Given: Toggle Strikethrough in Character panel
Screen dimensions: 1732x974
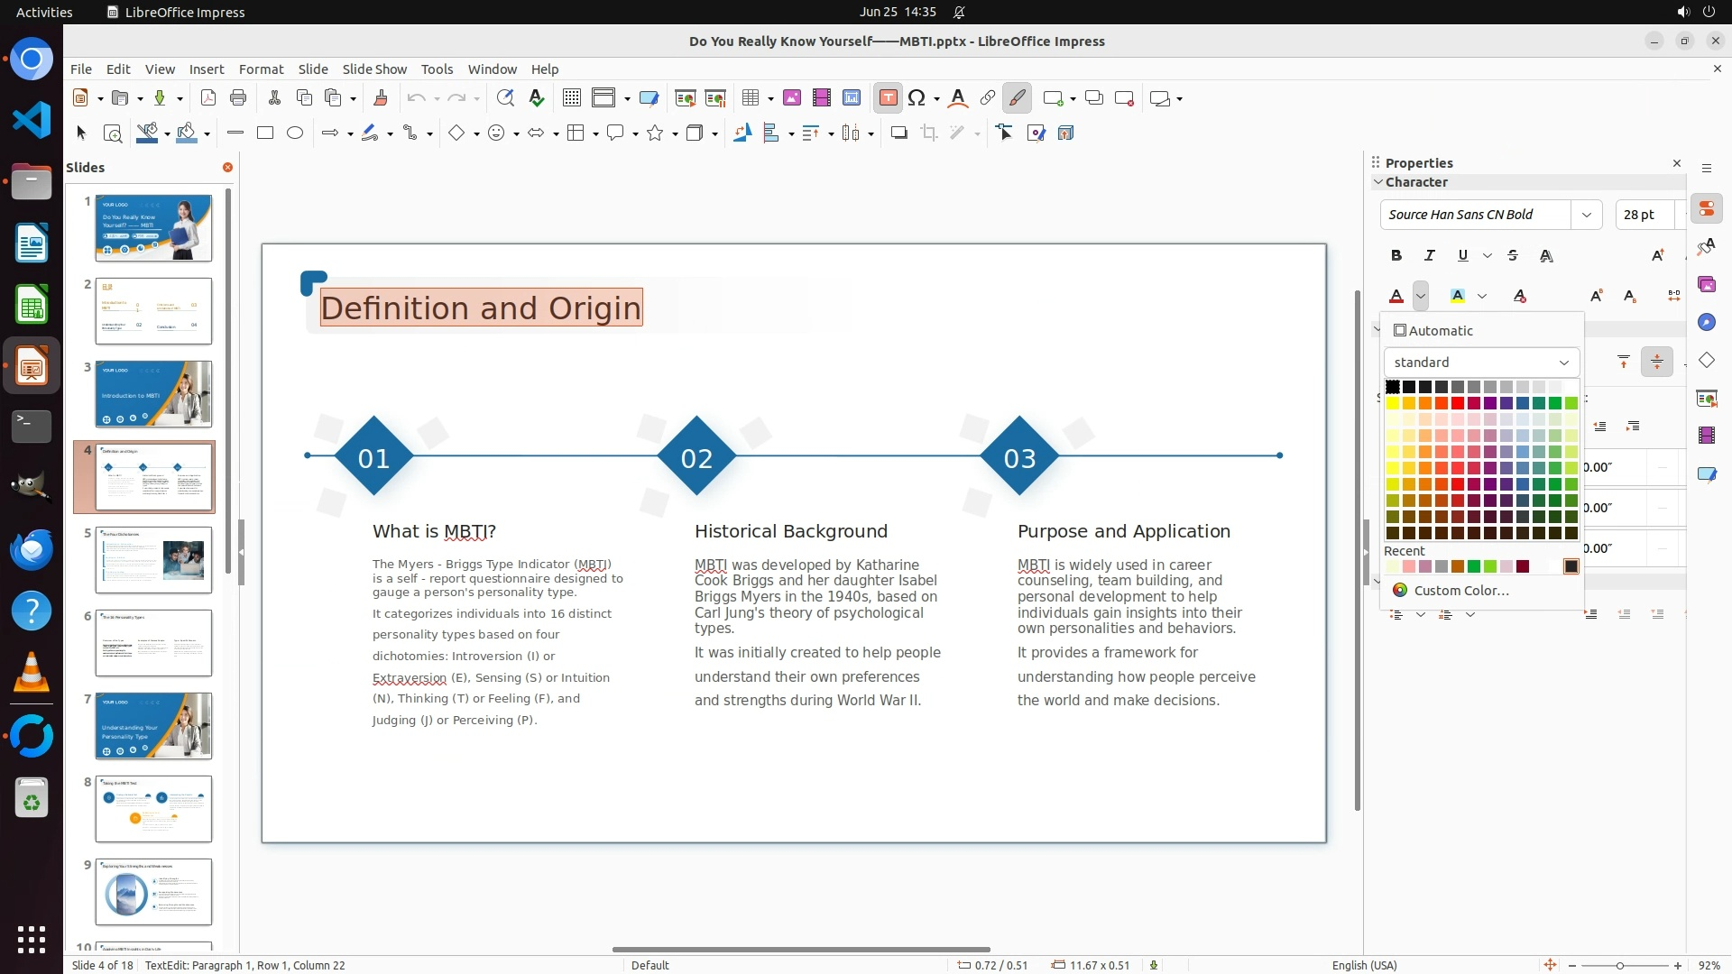Looking at the screenshot, I should point(1513,256).
